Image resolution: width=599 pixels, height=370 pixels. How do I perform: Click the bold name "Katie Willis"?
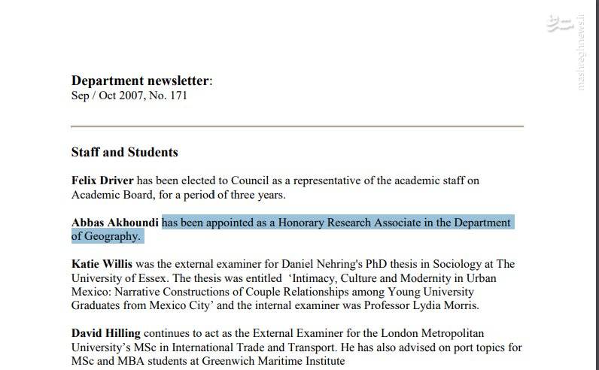coord(102,265)
